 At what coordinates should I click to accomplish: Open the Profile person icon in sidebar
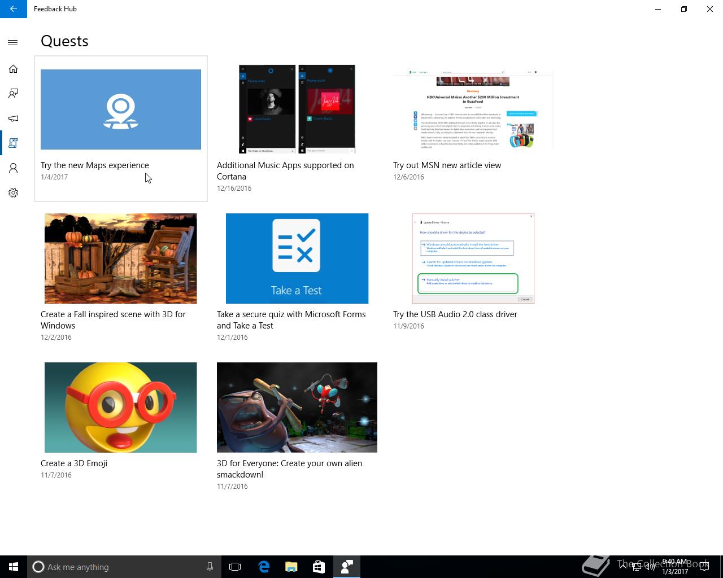(x=13, y=168)
